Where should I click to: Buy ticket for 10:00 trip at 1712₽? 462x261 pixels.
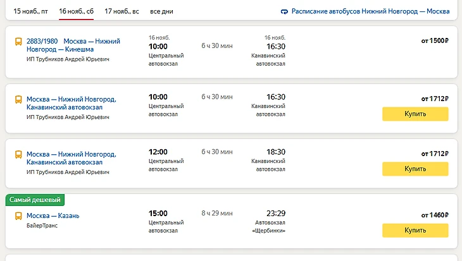[415, 114]
